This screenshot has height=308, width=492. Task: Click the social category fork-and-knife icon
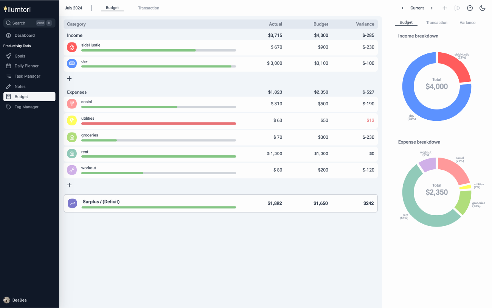72,104
